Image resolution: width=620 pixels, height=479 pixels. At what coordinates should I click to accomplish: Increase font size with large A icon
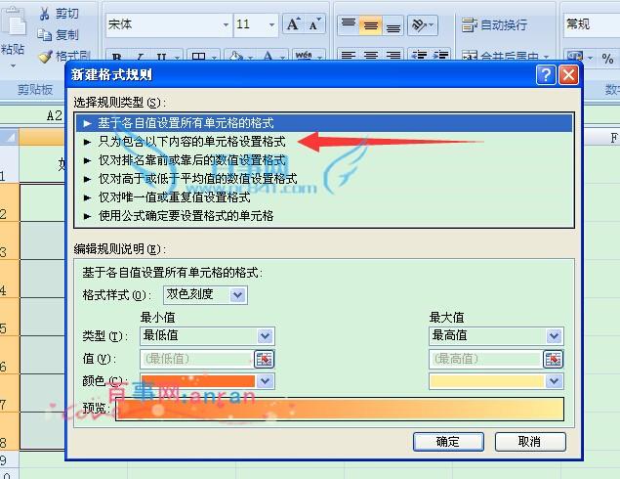(x=293, y=24)
